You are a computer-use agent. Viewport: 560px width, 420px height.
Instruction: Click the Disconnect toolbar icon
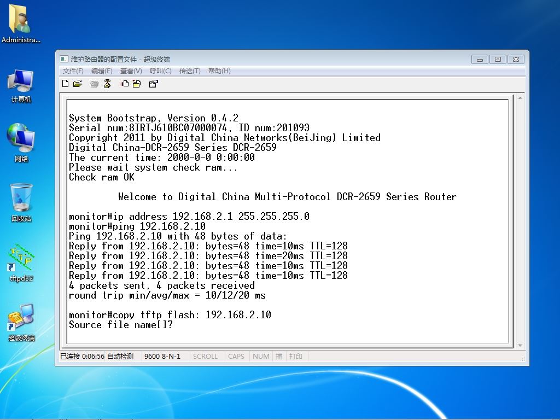[107, 84]
